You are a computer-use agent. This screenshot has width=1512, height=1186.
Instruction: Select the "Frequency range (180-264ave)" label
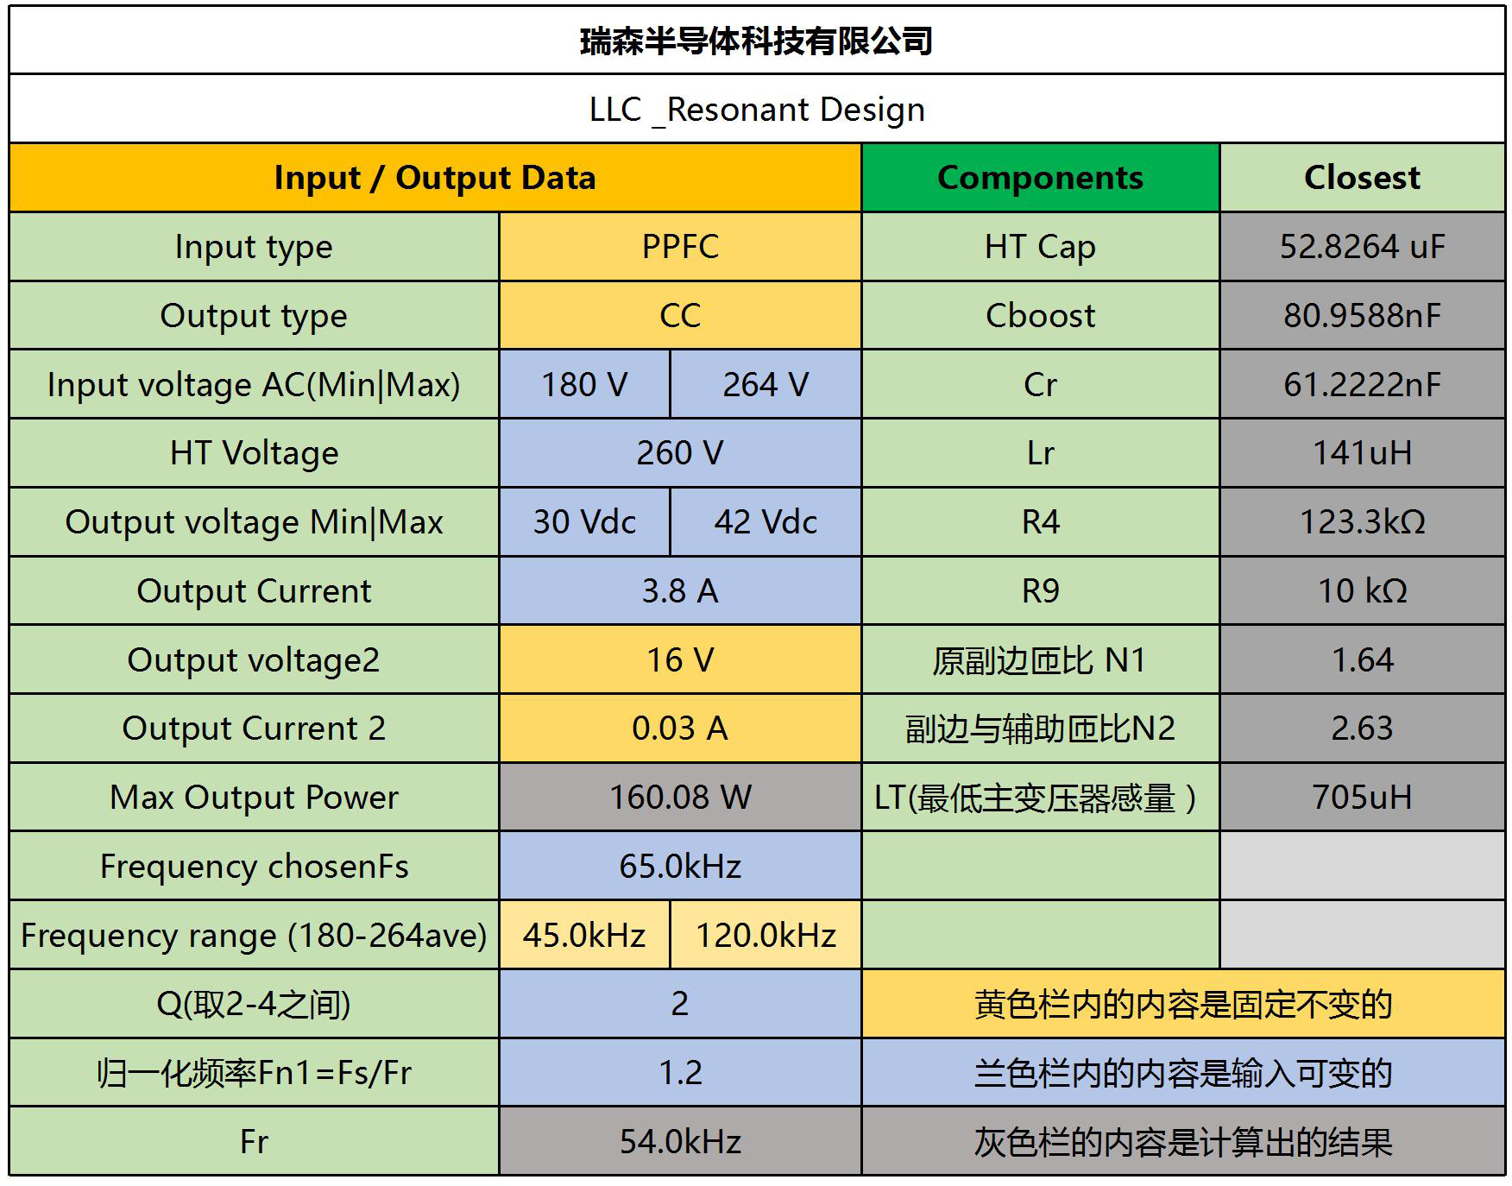(x=254, y=936)
